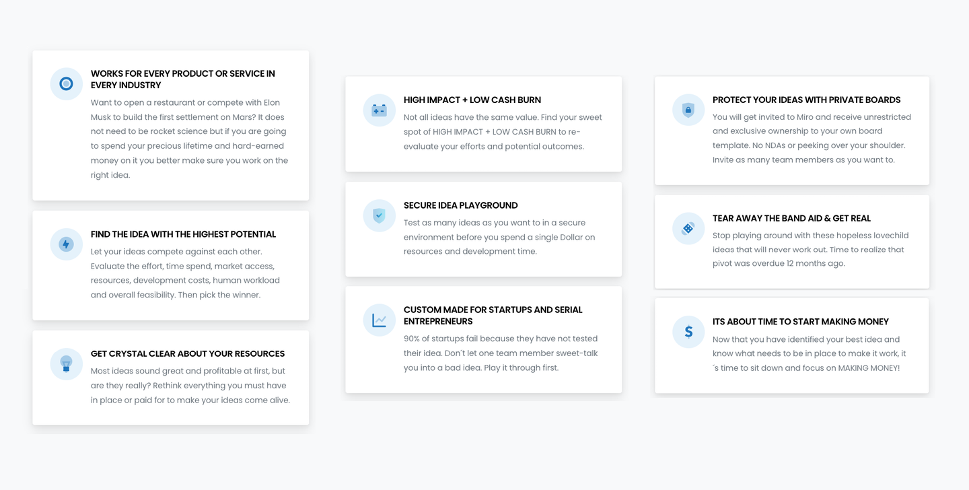Click heading Its About Time To Start Making Money

[x=801, y=322]
